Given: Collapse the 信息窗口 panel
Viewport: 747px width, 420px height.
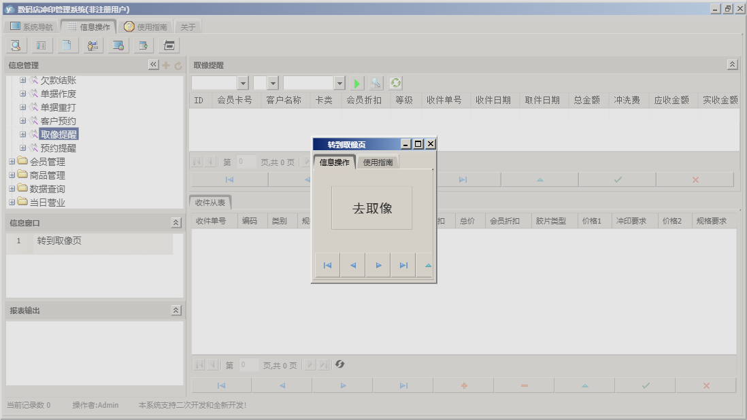Looking at the screenshot, I should [176, 223].
